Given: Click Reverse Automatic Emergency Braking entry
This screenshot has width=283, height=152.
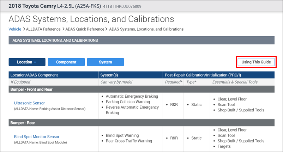Looking at the screenshot, I should (x=132, y=110).
